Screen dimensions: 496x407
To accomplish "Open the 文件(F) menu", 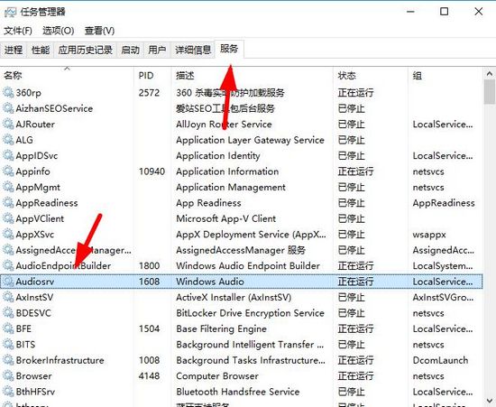I will (x=18, y=31).
